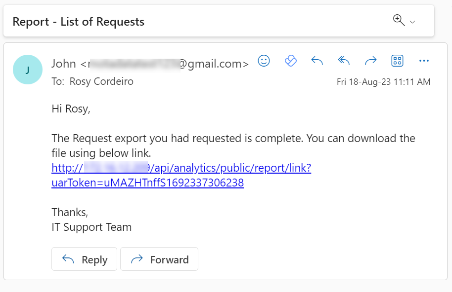Click the IT Support Team signature text

(x=91, y=227)
